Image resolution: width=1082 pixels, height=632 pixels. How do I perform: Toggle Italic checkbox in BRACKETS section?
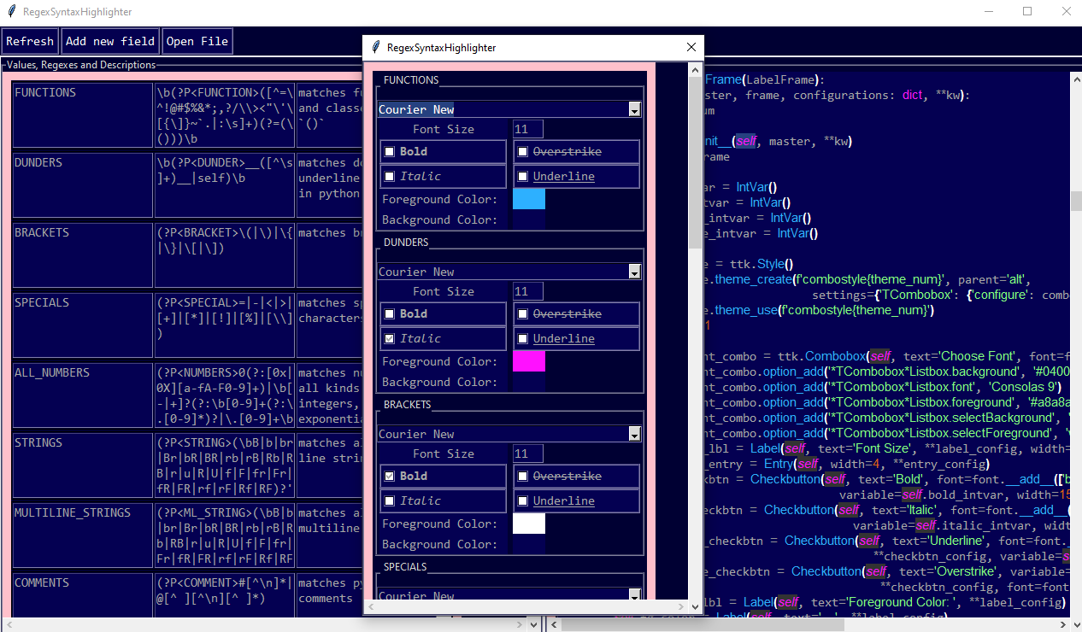(390, 501)
